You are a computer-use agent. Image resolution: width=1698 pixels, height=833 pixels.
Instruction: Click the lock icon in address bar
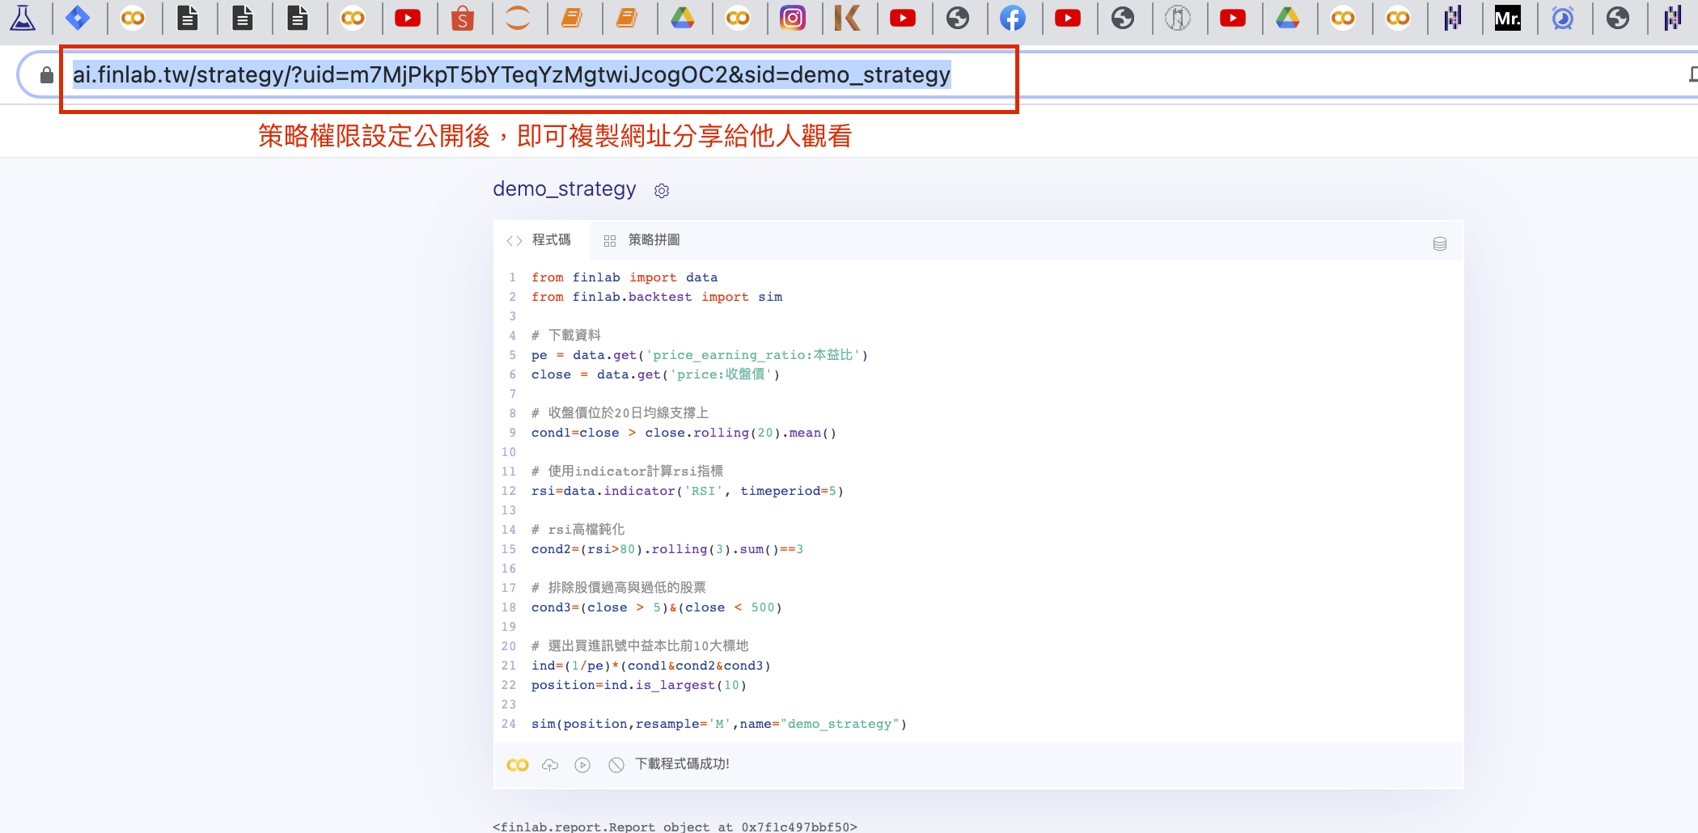click(47, 75)
